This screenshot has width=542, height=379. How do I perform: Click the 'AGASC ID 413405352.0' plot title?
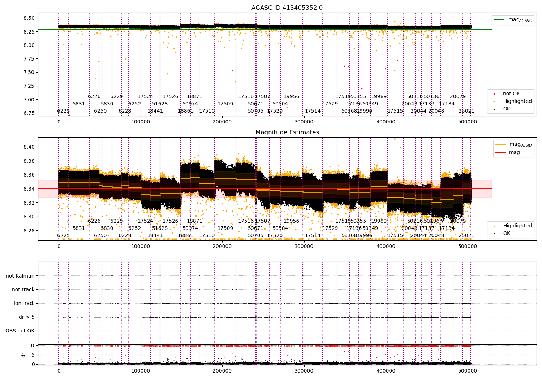(x=287, y=8)
